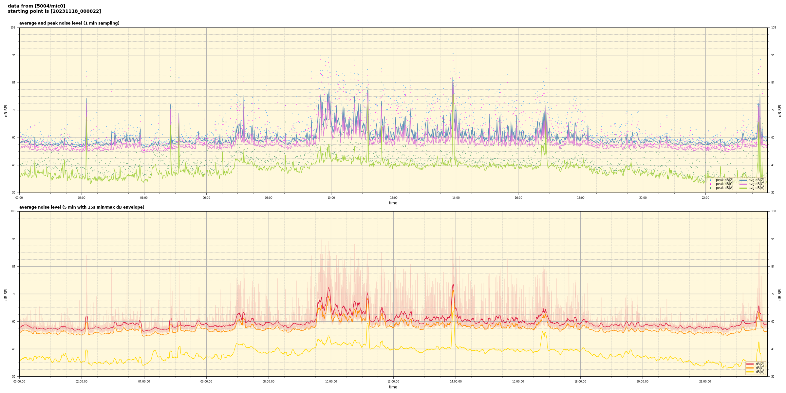Click the 'data from [5004/mic0]' header text
The width and height of the screenshot is (786, 393).
[x=36, y=6]
